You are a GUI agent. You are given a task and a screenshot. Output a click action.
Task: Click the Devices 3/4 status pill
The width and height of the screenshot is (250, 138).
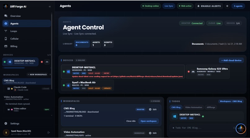[233, 23]
